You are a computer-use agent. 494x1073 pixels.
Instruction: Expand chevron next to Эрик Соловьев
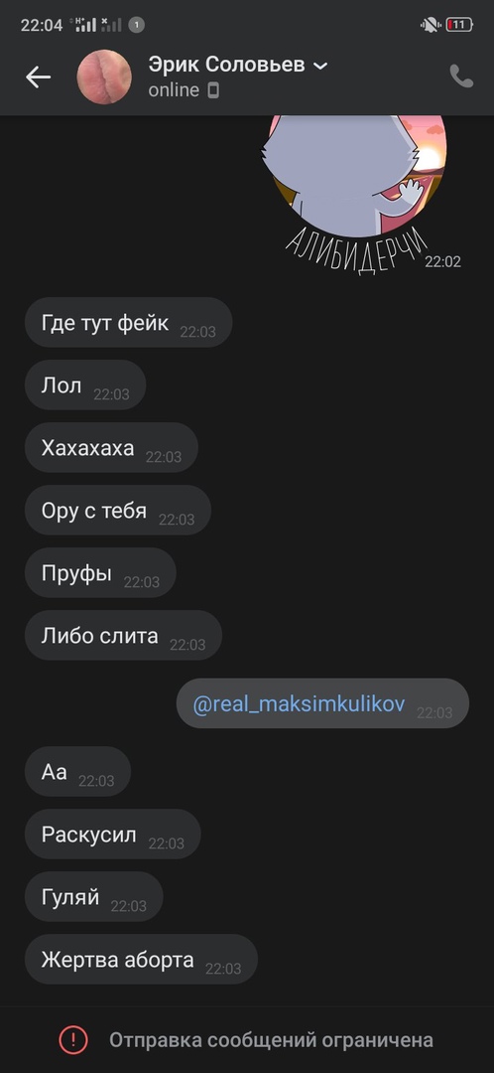pos(320,66)
